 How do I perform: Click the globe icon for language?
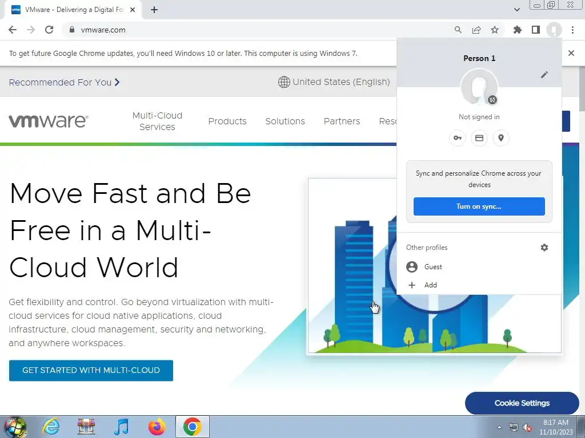tap(284, 82)
